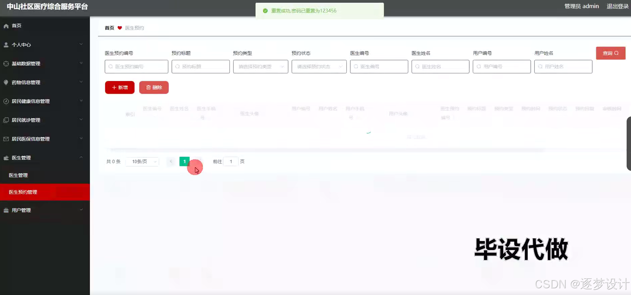Click the trash icon on 删除 button
Image resolution: width=631 pixels, height=295 pixels.
(148, 87)
